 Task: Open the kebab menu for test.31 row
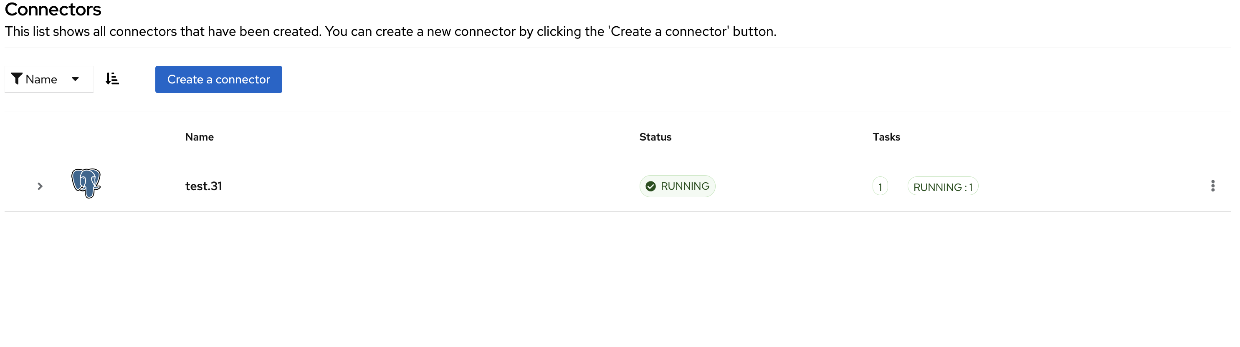(x=1212, y=186)
